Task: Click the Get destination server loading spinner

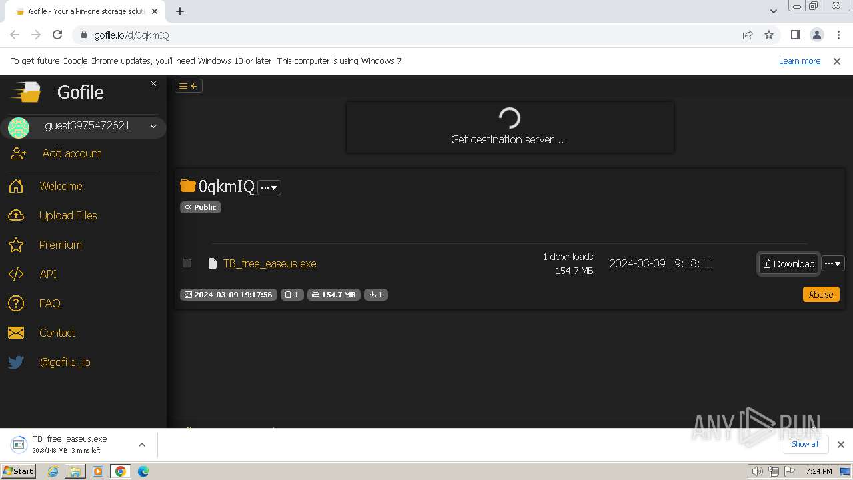Action: (x=510, y=118)
